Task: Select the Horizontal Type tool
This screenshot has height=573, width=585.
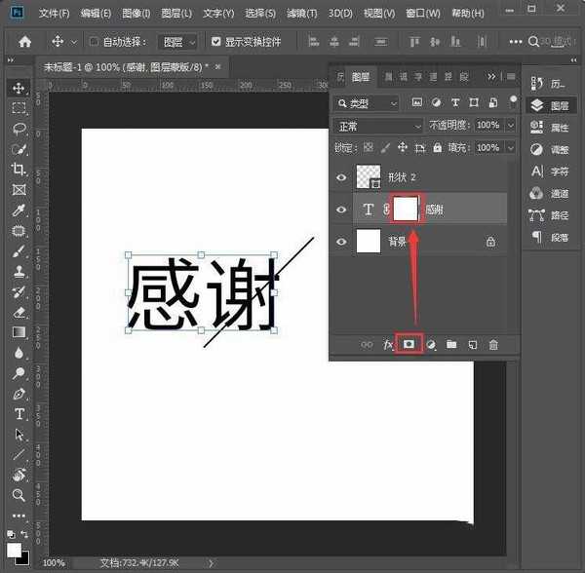Action: coord(19,414)
